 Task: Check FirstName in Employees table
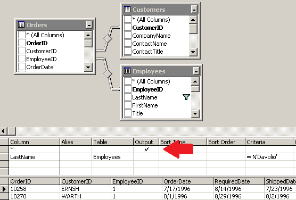128,105
